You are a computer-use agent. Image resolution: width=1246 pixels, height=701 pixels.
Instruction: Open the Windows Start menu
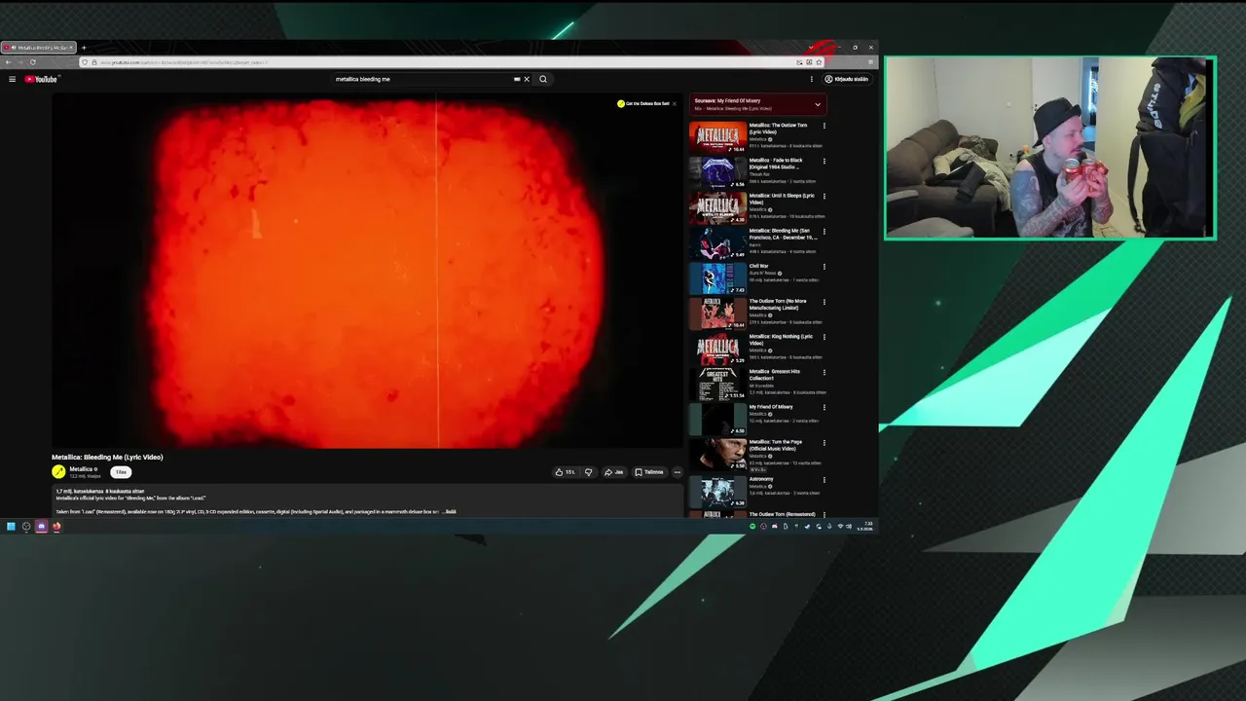tap(11, 527)
